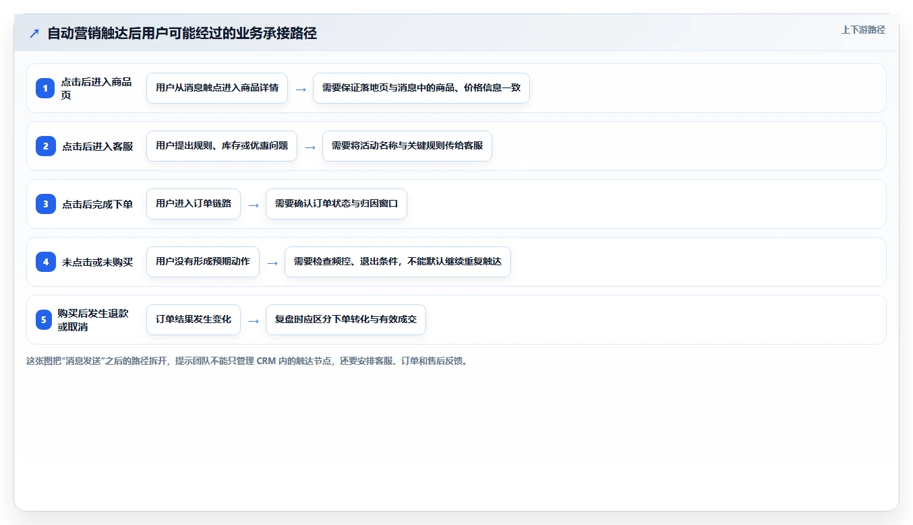
Task: Click the 上下游路径 label in the header
Action: 863,30
